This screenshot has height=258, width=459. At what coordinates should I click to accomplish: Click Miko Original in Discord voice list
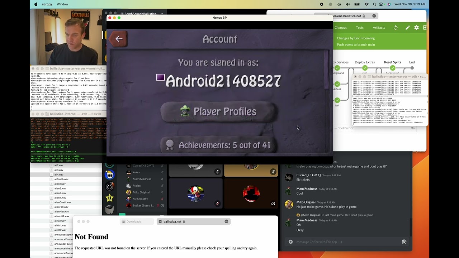[x=141, y=192]
